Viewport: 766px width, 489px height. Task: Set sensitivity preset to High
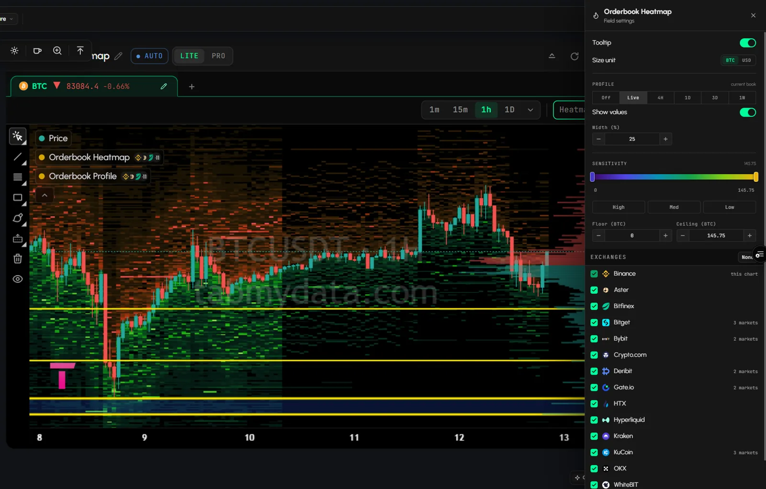pos(619,207)
